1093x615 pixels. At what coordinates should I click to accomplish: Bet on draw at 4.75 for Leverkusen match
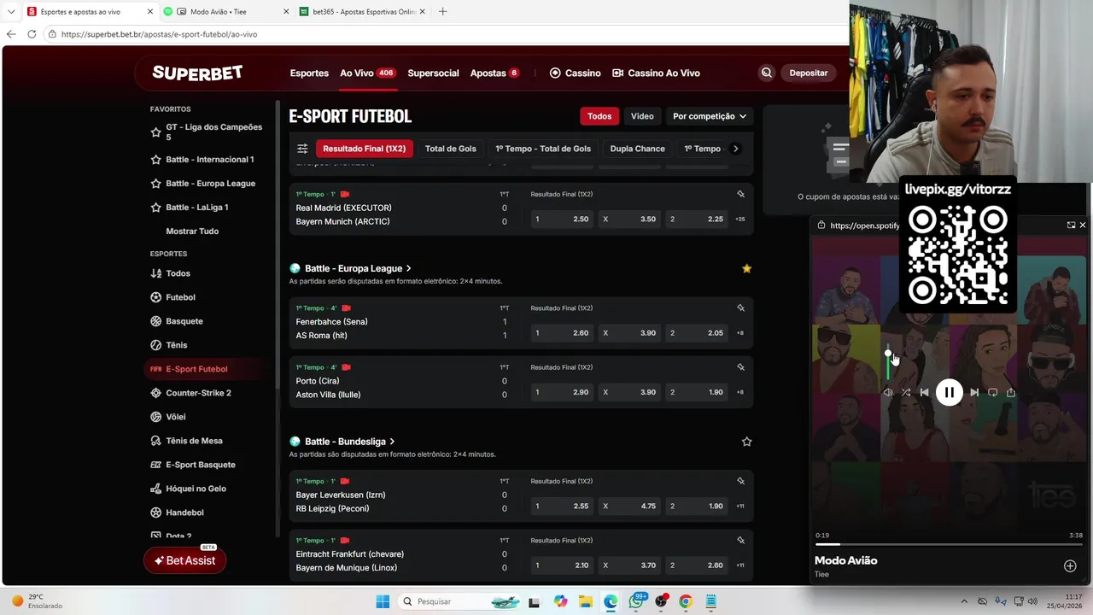coord(629,507)
